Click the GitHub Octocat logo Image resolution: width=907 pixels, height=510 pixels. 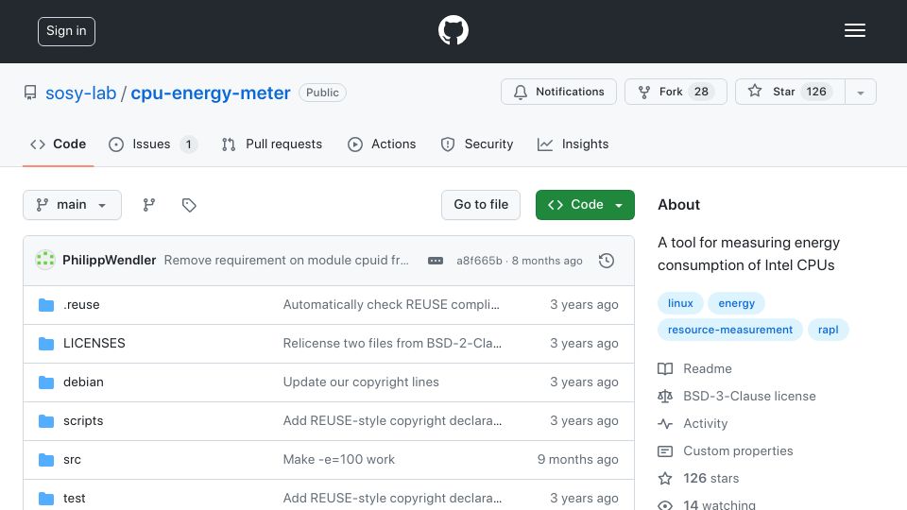(x=453, y=30)
